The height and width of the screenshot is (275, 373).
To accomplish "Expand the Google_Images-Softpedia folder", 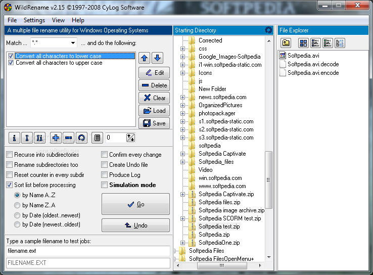I will pos(182,57).
